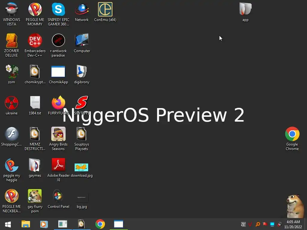Click the gray pixelated tray icon
Image resolution: width=307 pixels, height=230 pixels.
tap(243, 224)
